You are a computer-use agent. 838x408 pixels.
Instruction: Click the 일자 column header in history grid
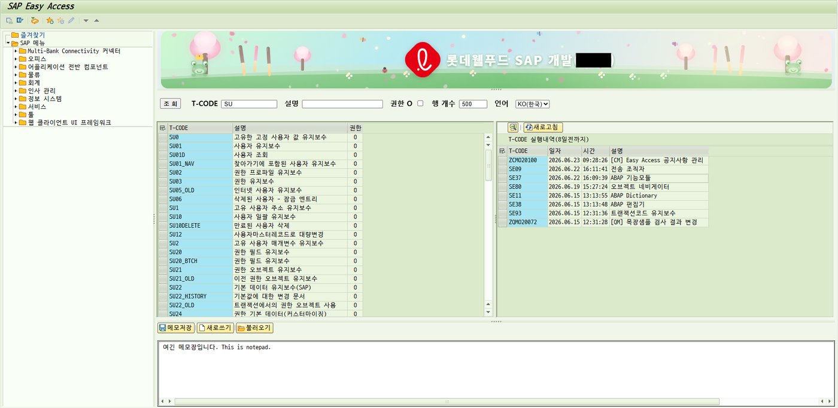[x=564, y=151]
